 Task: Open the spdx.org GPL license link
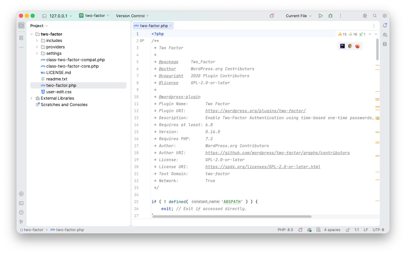pos(263,167)
